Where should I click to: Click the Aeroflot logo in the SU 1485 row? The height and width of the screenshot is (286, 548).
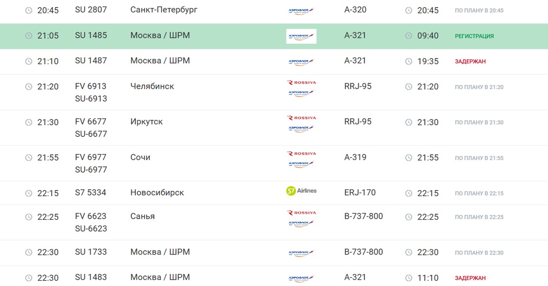pos(301,36)
